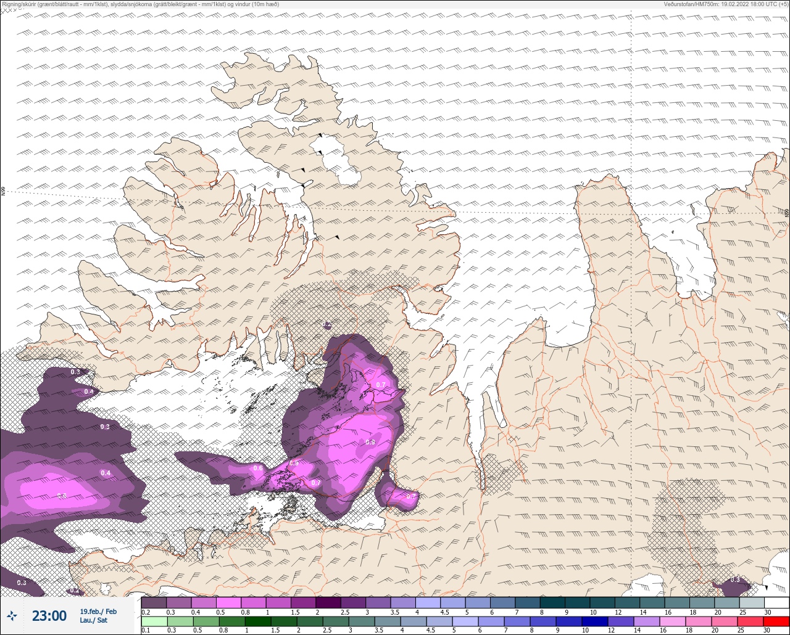
Task: Click the four-point star icon beside 23:00
Action: coord(12,615)
